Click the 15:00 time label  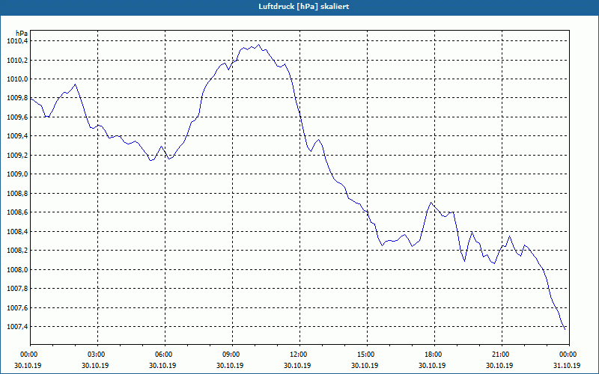[367, 355]
